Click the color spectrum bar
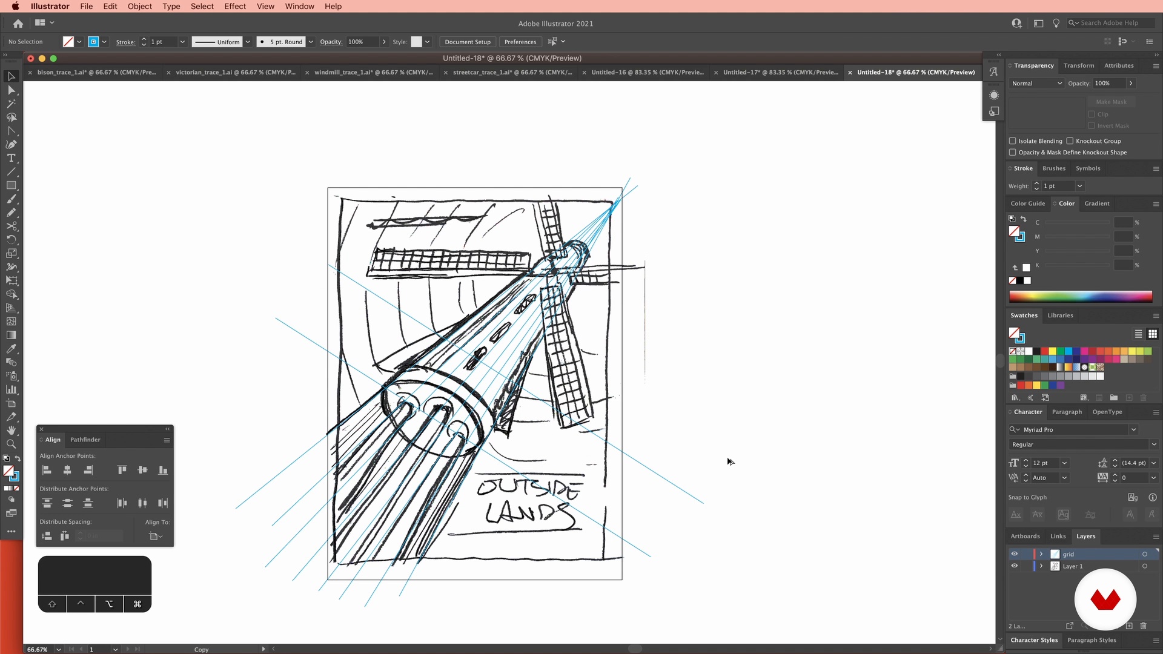The image size is (1163, 654). click(x=1081, y=296)
